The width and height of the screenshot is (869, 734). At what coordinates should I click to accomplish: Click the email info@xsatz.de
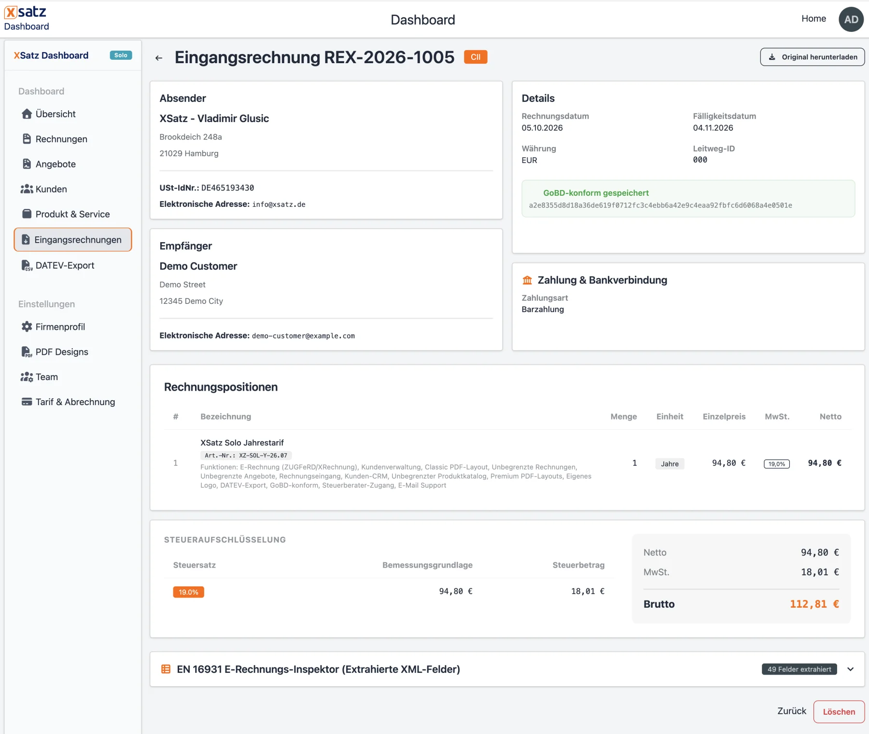pos(279,204)
